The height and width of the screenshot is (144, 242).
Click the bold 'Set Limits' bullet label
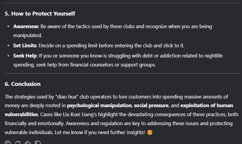pos(25,46)
